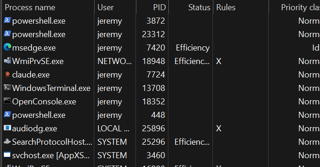Click the priority class of claude.exe
Image resolution: width=320 pixels, height=167 pixels.
[x=309, y=75]
